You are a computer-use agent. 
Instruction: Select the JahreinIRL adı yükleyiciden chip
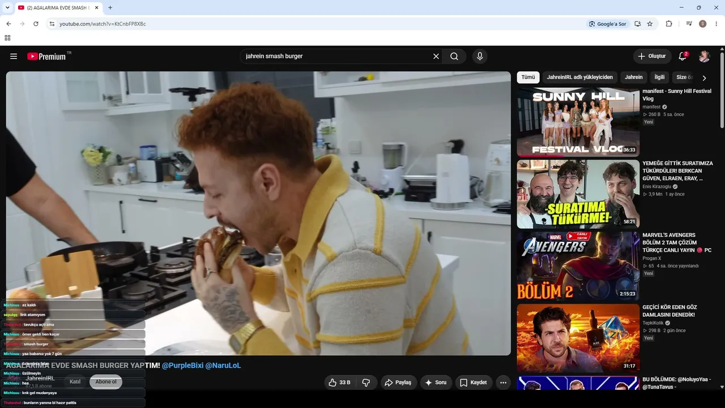580,77
